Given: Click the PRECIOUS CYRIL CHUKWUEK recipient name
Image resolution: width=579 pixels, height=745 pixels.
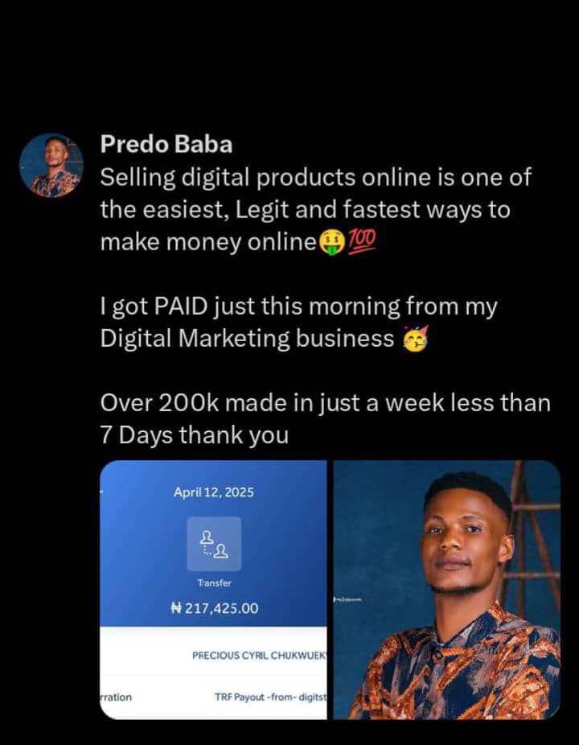Looking at the screenshot, I should coord(259,656).
